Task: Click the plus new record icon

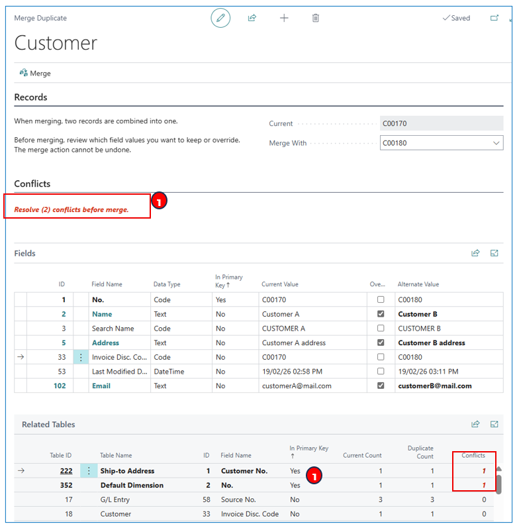Action: pyautogui.click(x=284, y=18)
